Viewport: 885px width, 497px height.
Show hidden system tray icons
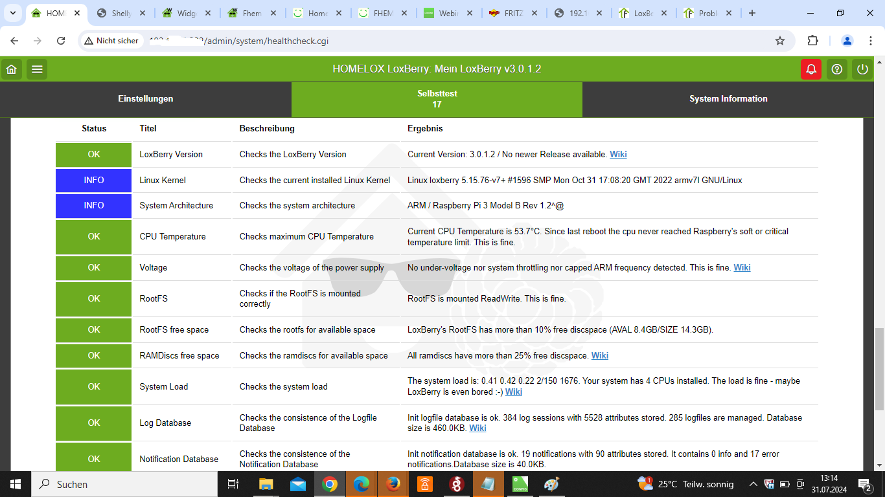pyautogui.click(x=753, y=484)
